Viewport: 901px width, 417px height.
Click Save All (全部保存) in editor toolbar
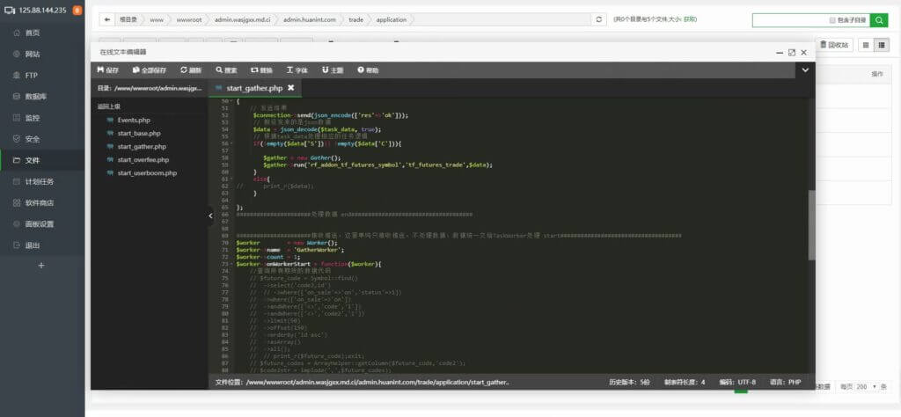148,69
